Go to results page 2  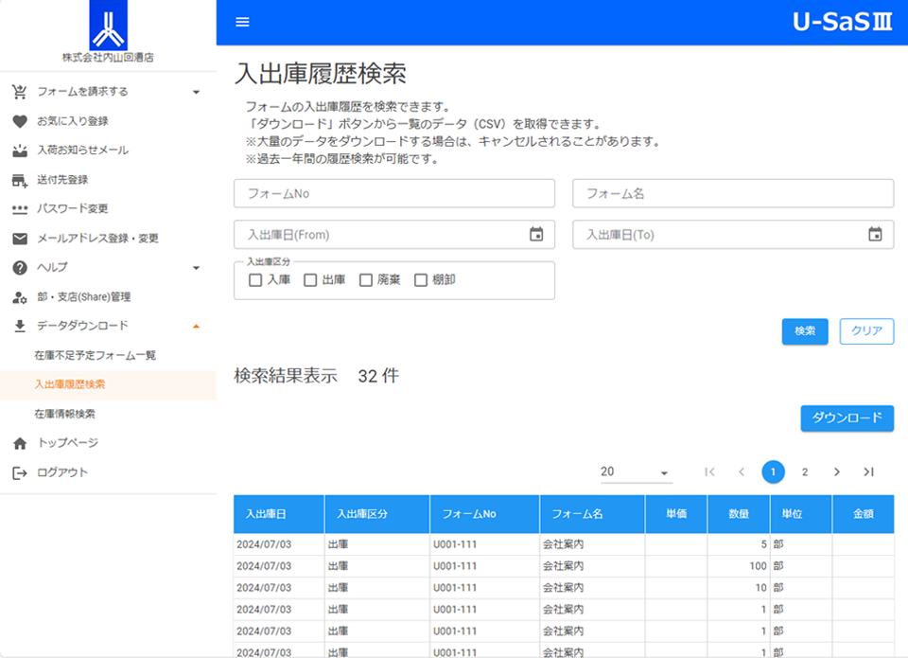[804, 471]
